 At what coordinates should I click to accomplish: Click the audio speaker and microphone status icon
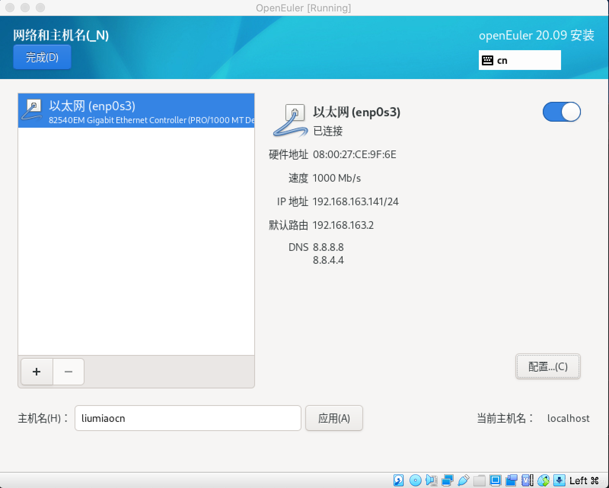click(x=432, y=480)
